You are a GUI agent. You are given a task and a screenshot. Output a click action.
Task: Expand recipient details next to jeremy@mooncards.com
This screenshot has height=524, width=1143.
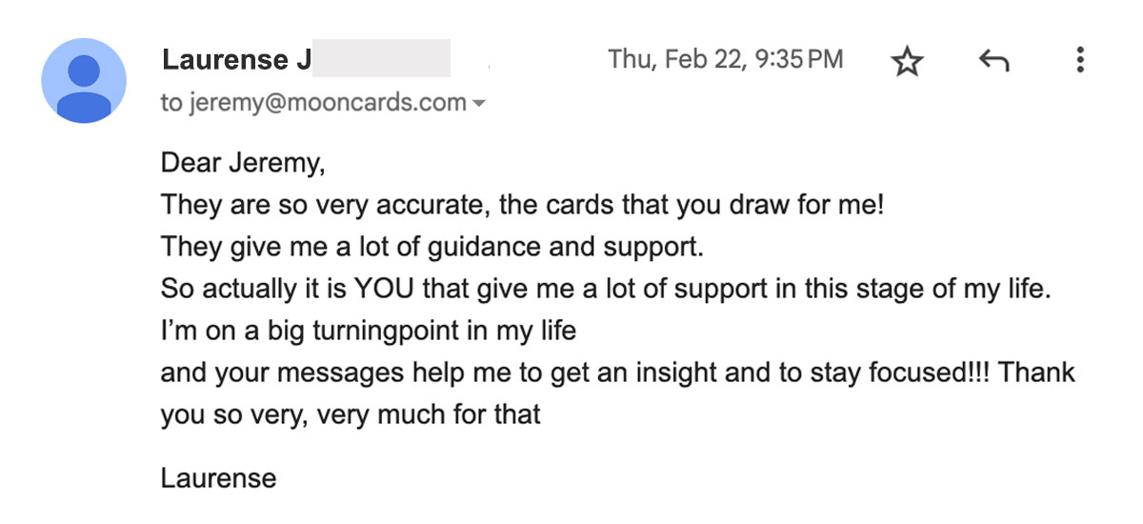pos(479,103)
